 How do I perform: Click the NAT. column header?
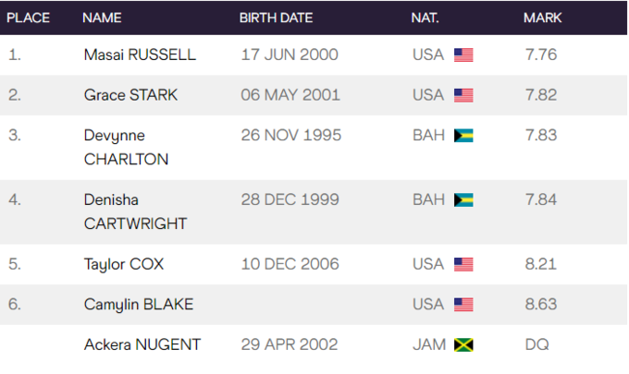[x=425, y=18]
